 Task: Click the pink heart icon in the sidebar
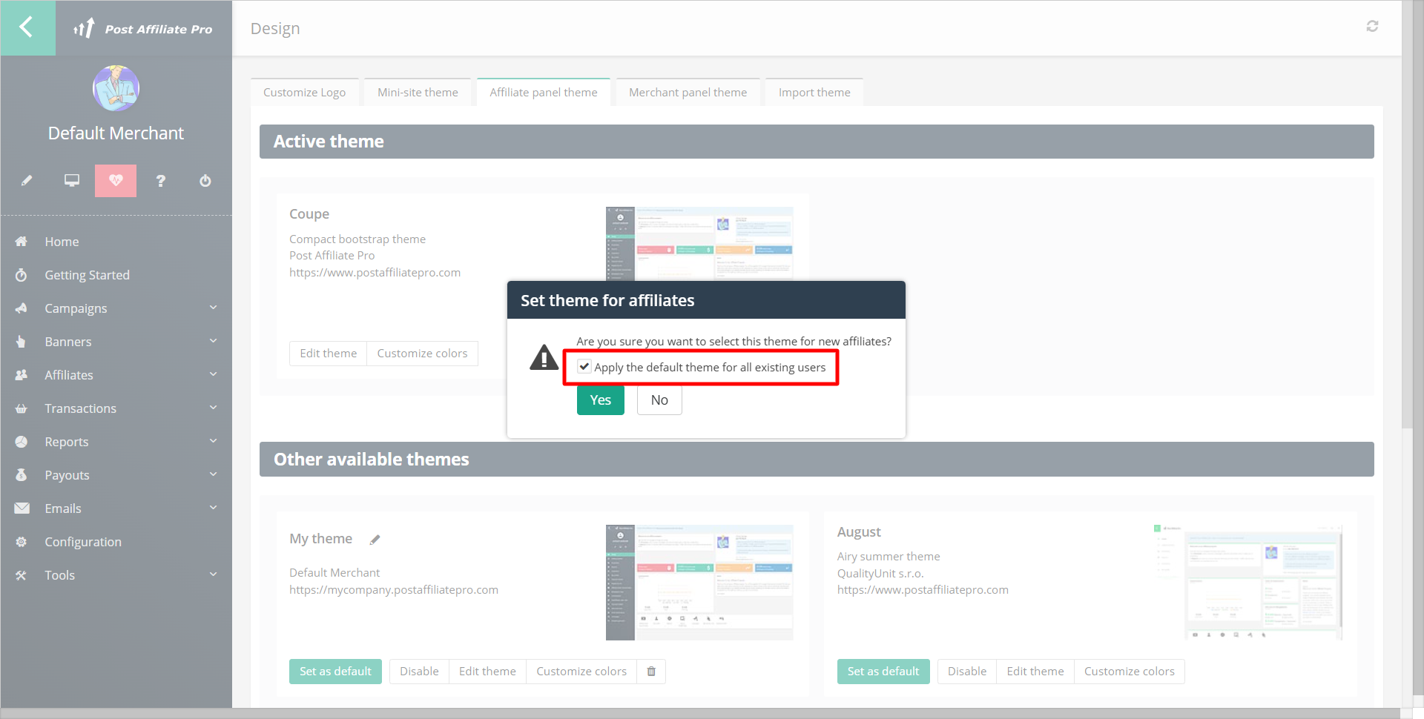click(x=116, y=181)
